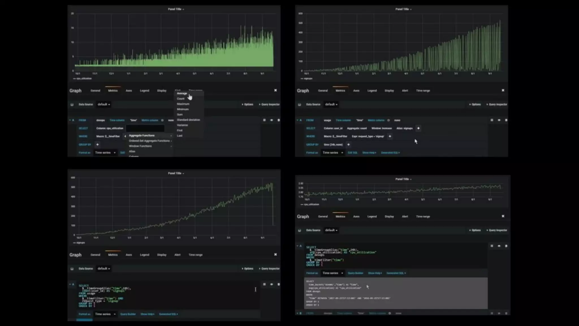Open hamburger menu icon in devops query builder row
This screenshot has height=326, width=579.
[x=264, y=120]
